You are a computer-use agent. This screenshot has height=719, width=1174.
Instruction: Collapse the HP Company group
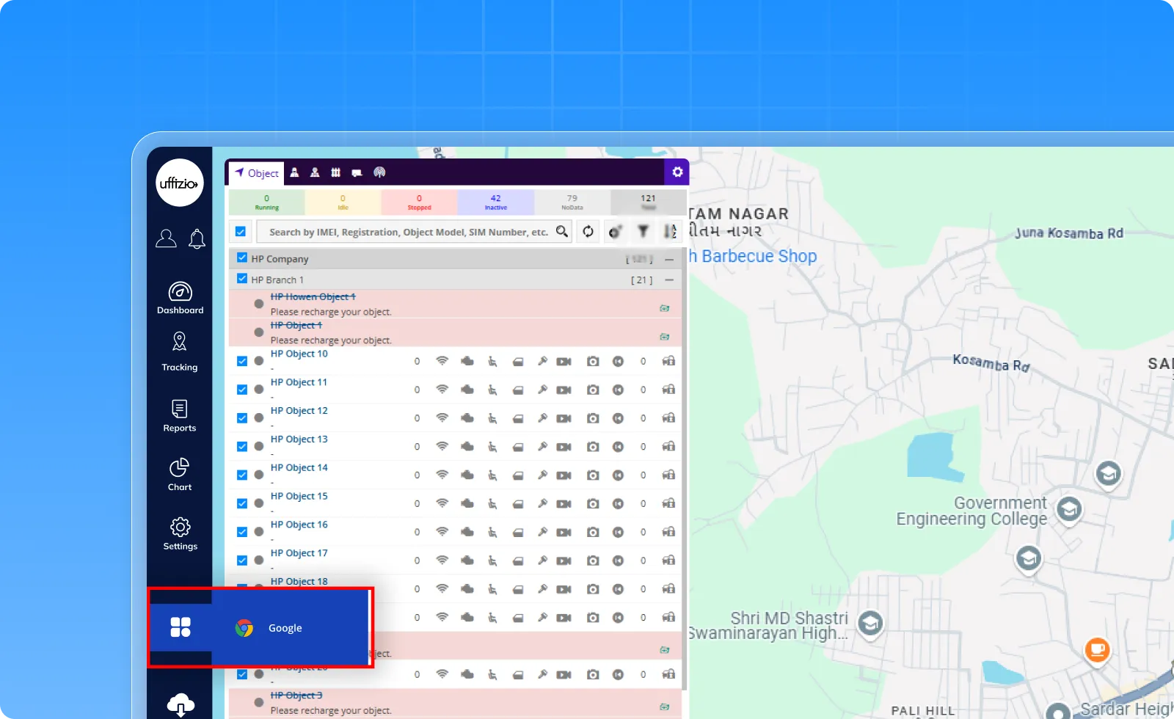tap(669, 260)
